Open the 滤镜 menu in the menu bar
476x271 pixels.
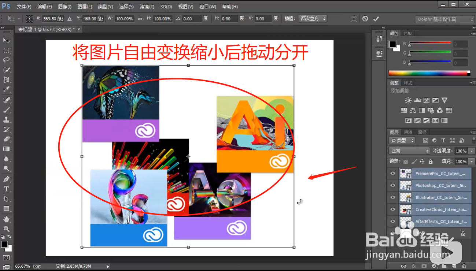[146, 6]
